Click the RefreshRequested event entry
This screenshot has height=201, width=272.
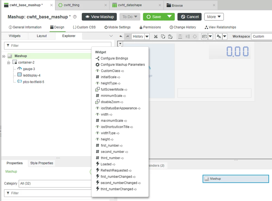pos(114,170)
